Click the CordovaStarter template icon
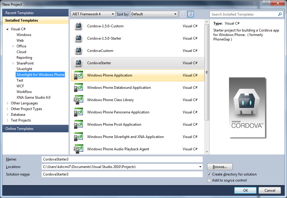Viewport: 287px width, 198px height. pos(78,63)
